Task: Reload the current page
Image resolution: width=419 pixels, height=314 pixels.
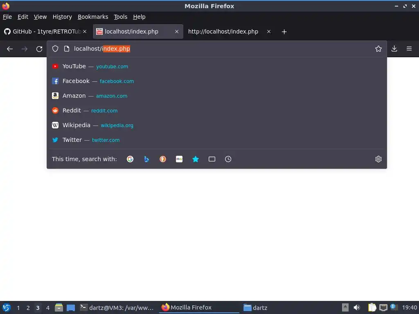Action: click(39, 49)
